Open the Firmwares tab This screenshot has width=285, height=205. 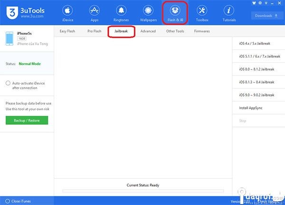tap(202, 31)
